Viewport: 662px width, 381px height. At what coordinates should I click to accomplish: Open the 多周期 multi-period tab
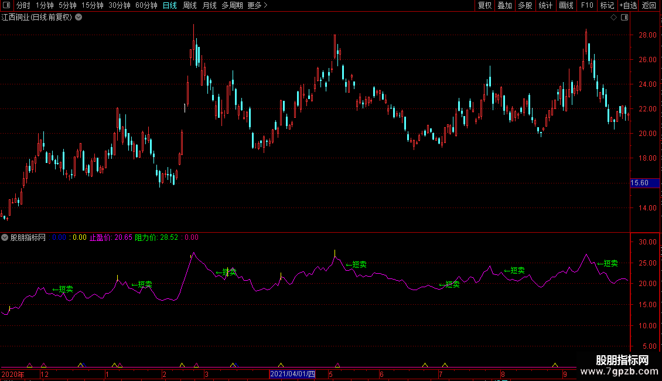232,5
